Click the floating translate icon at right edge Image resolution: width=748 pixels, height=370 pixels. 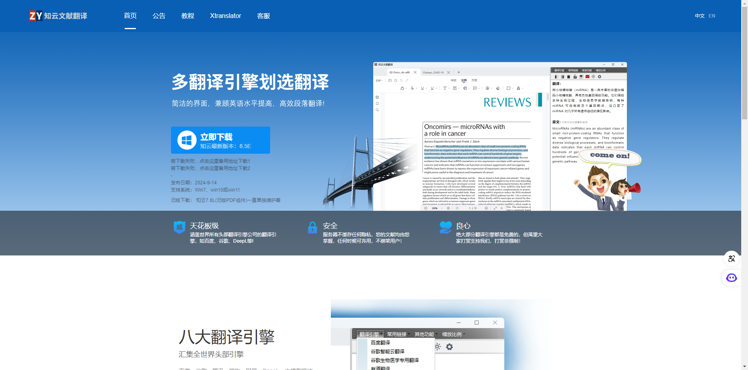732,259
